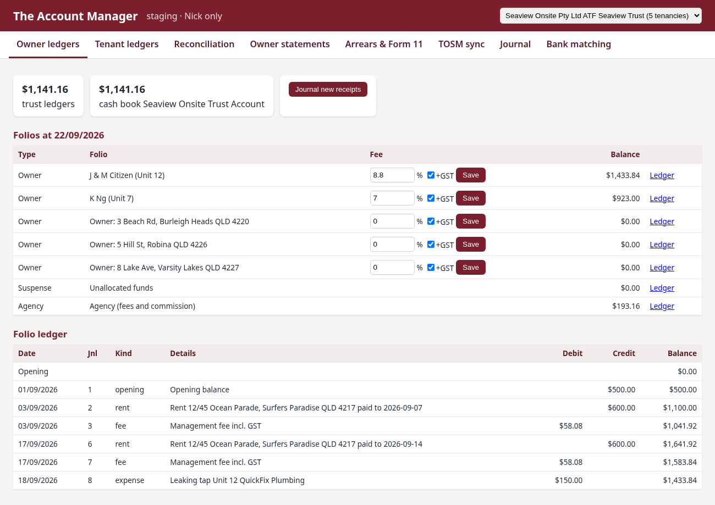Open Ledger for 5 Hill St owner
Image resolution: width=715 pixels, height=505 pixels.
pyautogui.click(x=662, y=245)
